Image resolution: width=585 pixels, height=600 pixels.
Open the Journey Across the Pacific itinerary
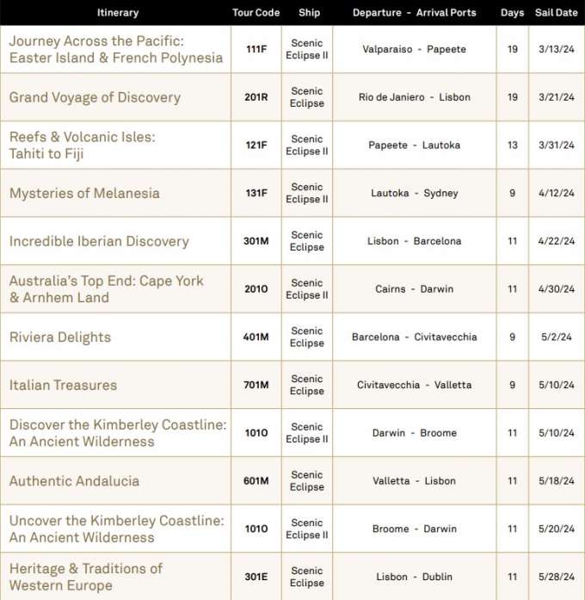(115, 50)
